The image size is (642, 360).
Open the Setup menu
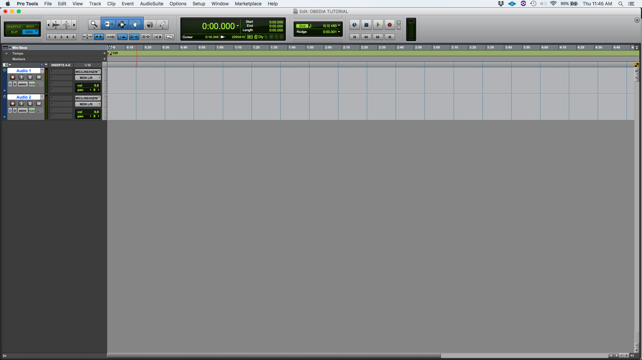(x=199, y=4)
